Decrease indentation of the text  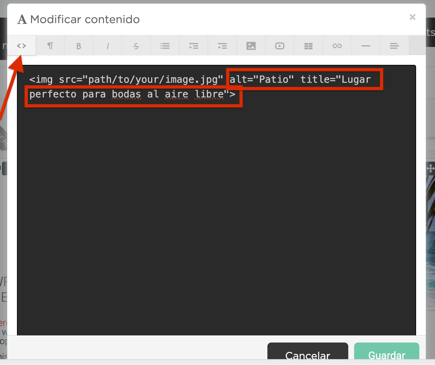tap(193, 45)
